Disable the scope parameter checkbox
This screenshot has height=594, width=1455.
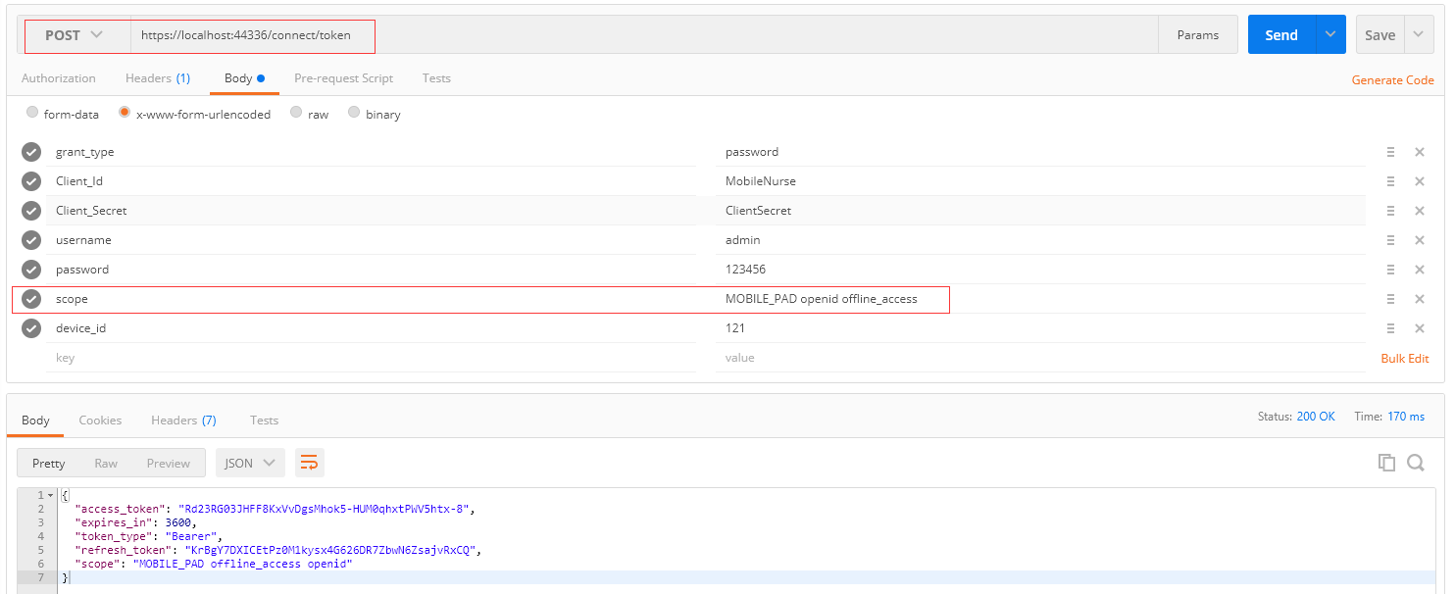[x=30, y=298]
